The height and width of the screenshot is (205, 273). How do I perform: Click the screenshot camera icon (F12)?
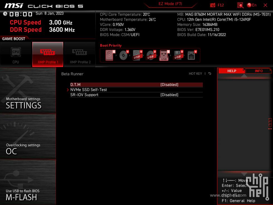[213, 5]
